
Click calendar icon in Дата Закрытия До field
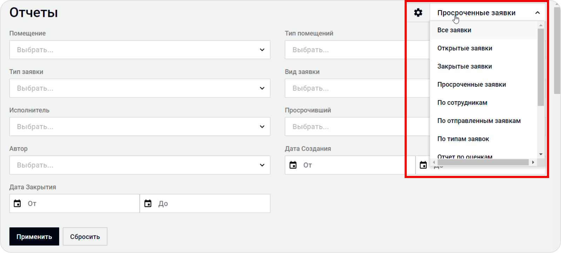pos(148,204)
